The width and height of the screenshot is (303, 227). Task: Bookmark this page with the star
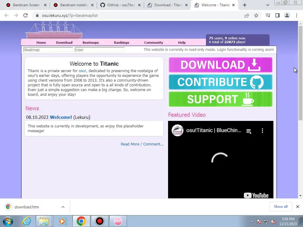click(256, 15)
